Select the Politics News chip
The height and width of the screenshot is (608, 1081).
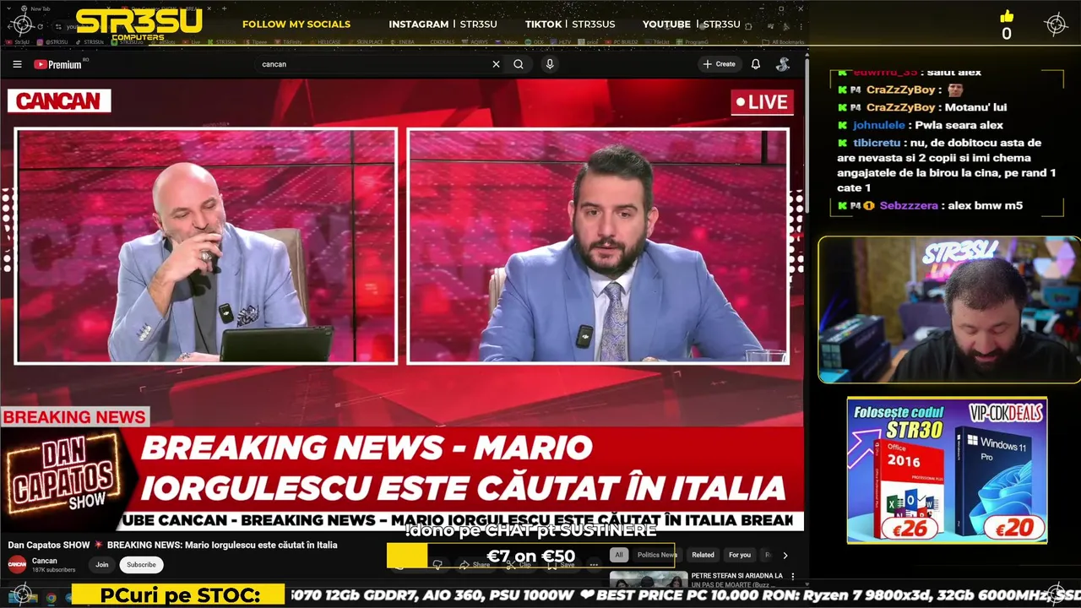[x=656, y=555]
